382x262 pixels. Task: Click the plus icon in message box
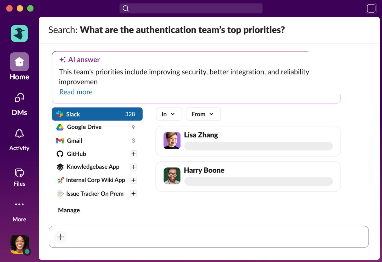pos(61,237)
